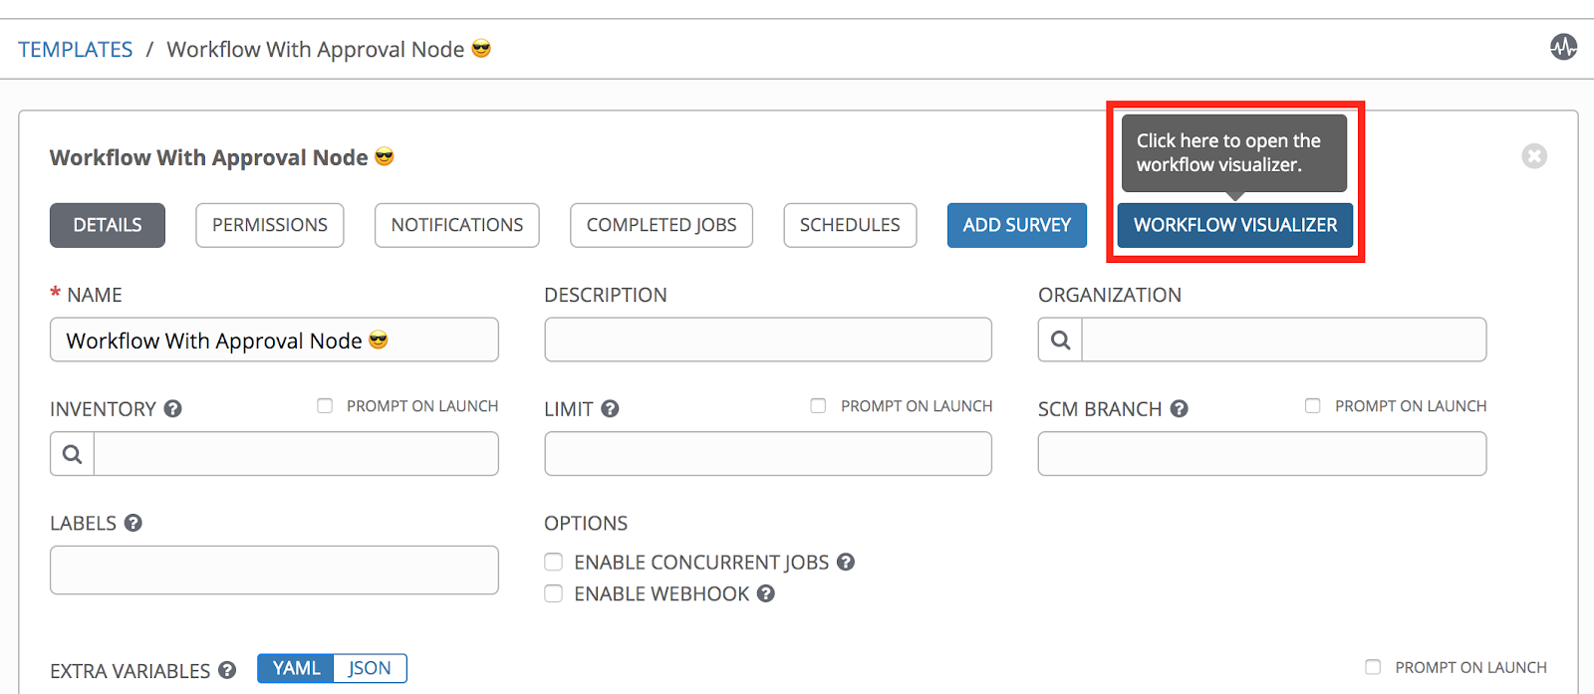Screen dimensions: 1594x694
Task: Open the Extra Variables help icon
Action: pyautogui.click(x=228, y=670)
